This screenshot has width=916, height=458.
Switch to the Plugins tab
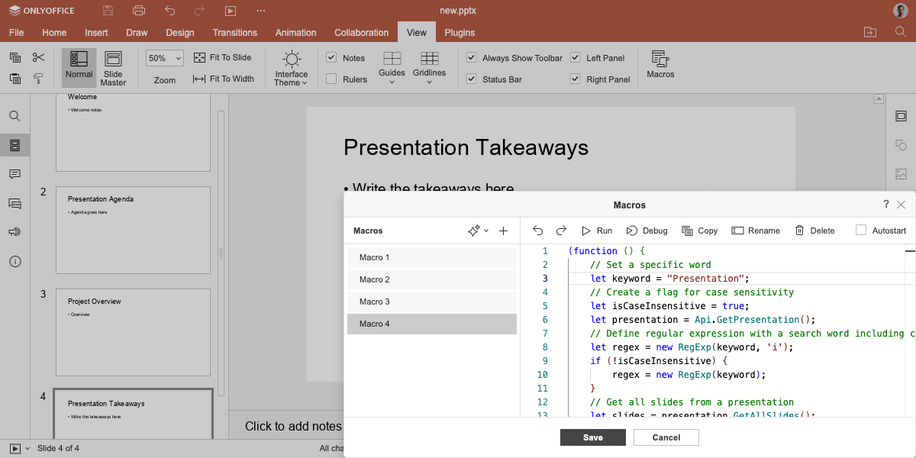click(x=460, y=33)
